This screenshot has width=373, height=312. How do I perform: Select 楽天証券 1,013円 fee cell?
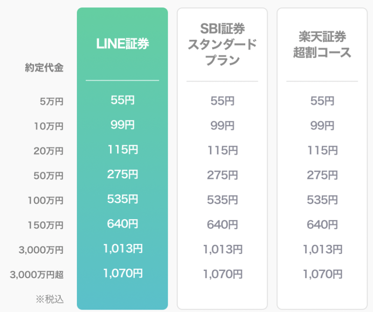coord(323,249)
